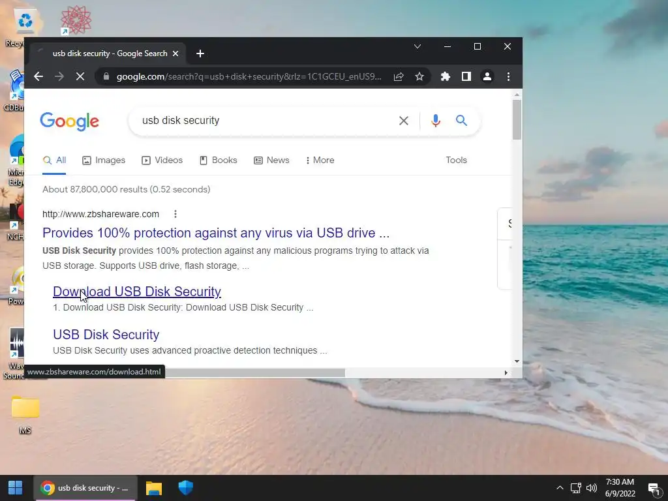Select the All results tab
Screen dimensions: 668x501
click(54, 160)
